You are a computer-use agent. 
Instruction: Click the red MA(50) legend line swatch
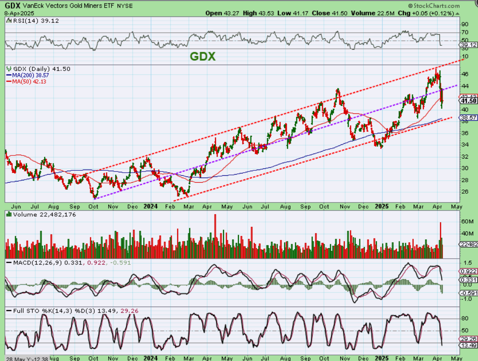pos(9,81)
